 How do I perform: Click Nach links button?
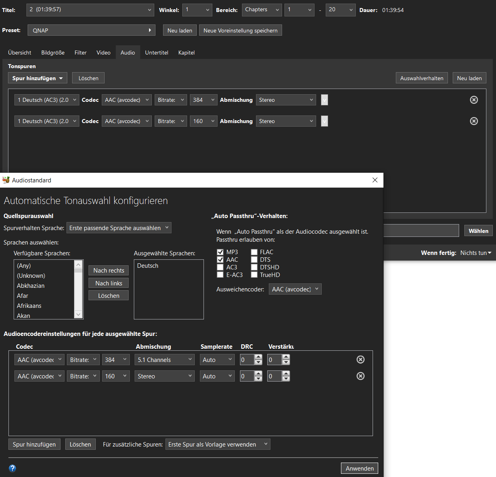click(109, 283)
